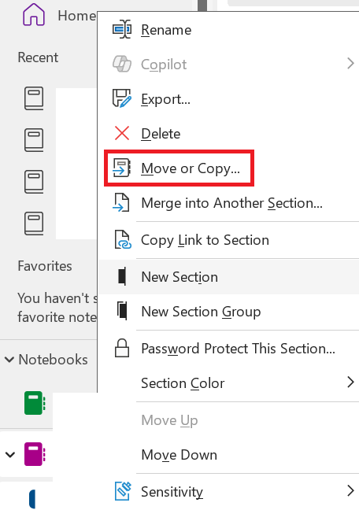Collapse the magenta notebook's chevron
Screen dimensions: 359x510
pyautogui.click(x=10, y=454)
